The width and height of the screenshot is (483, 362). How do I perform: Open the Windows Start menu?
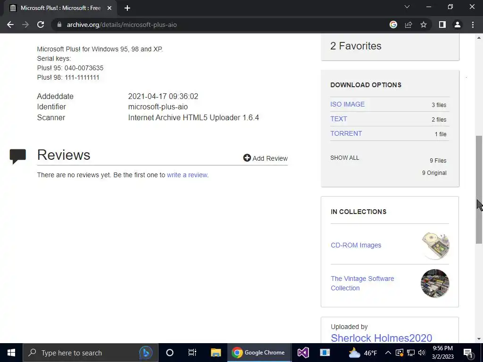[11, 353]
